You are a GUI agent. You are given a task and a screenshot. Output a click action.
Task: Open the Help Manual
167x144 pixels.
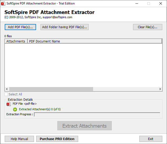pyautogui.click(x=19, y=139)
